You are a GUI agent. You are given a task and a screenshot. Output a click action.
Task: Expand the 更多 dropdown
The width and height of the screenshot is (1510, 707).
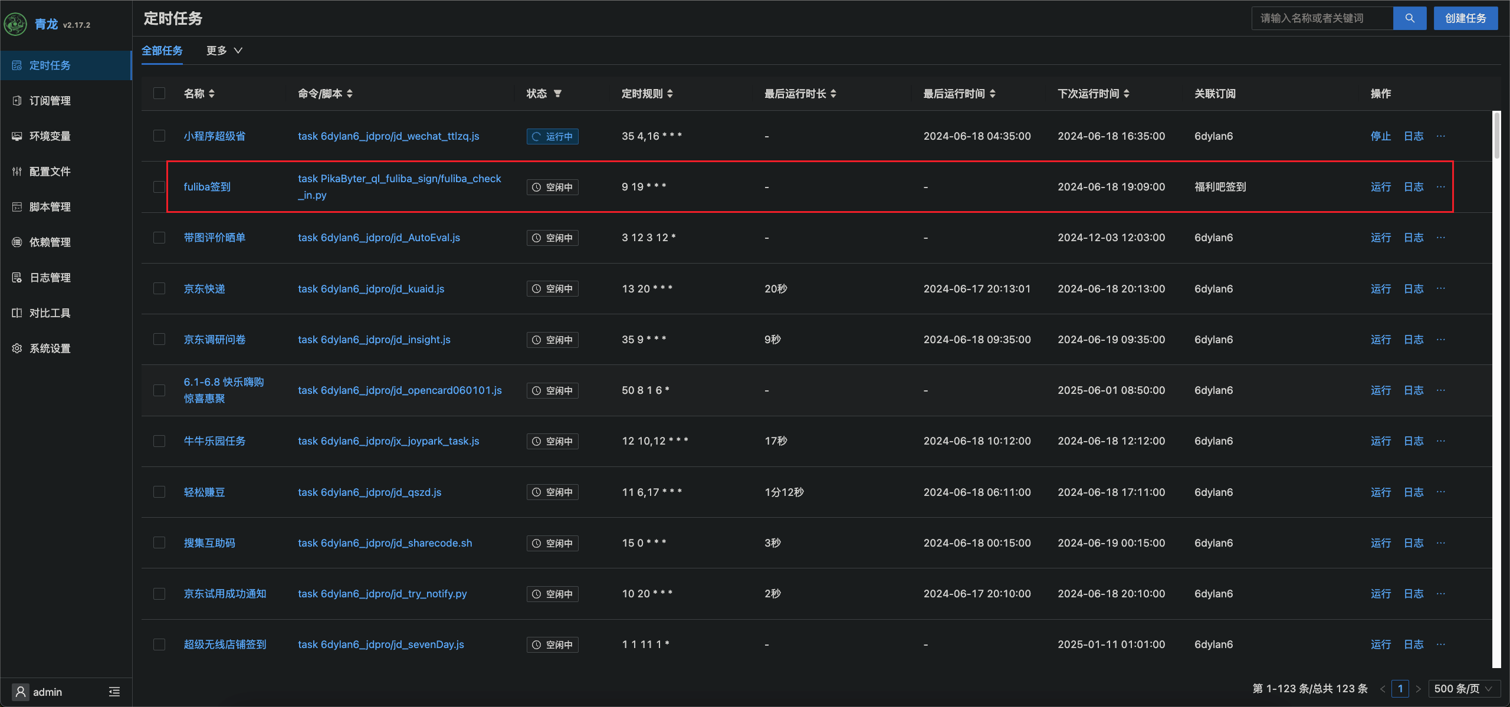pos(224,51)
